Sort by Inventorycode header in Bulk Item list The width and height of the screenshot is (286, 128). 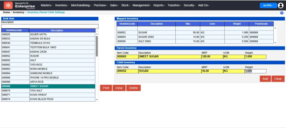point(15,30)
